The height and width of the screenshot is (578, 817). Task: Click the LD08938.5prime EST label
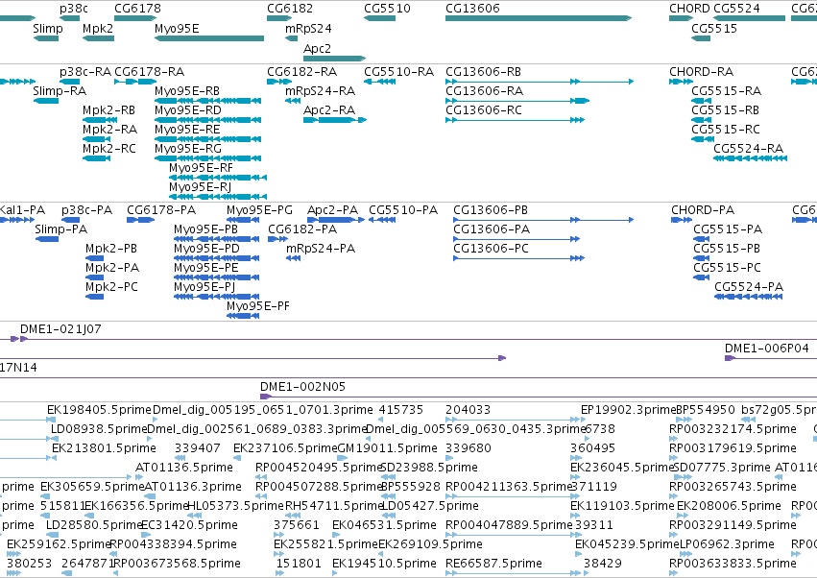pyautogui.click(x=99, y=429)
